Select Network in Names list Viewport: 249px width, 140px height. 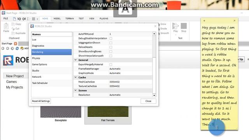(x=52, y=77)
